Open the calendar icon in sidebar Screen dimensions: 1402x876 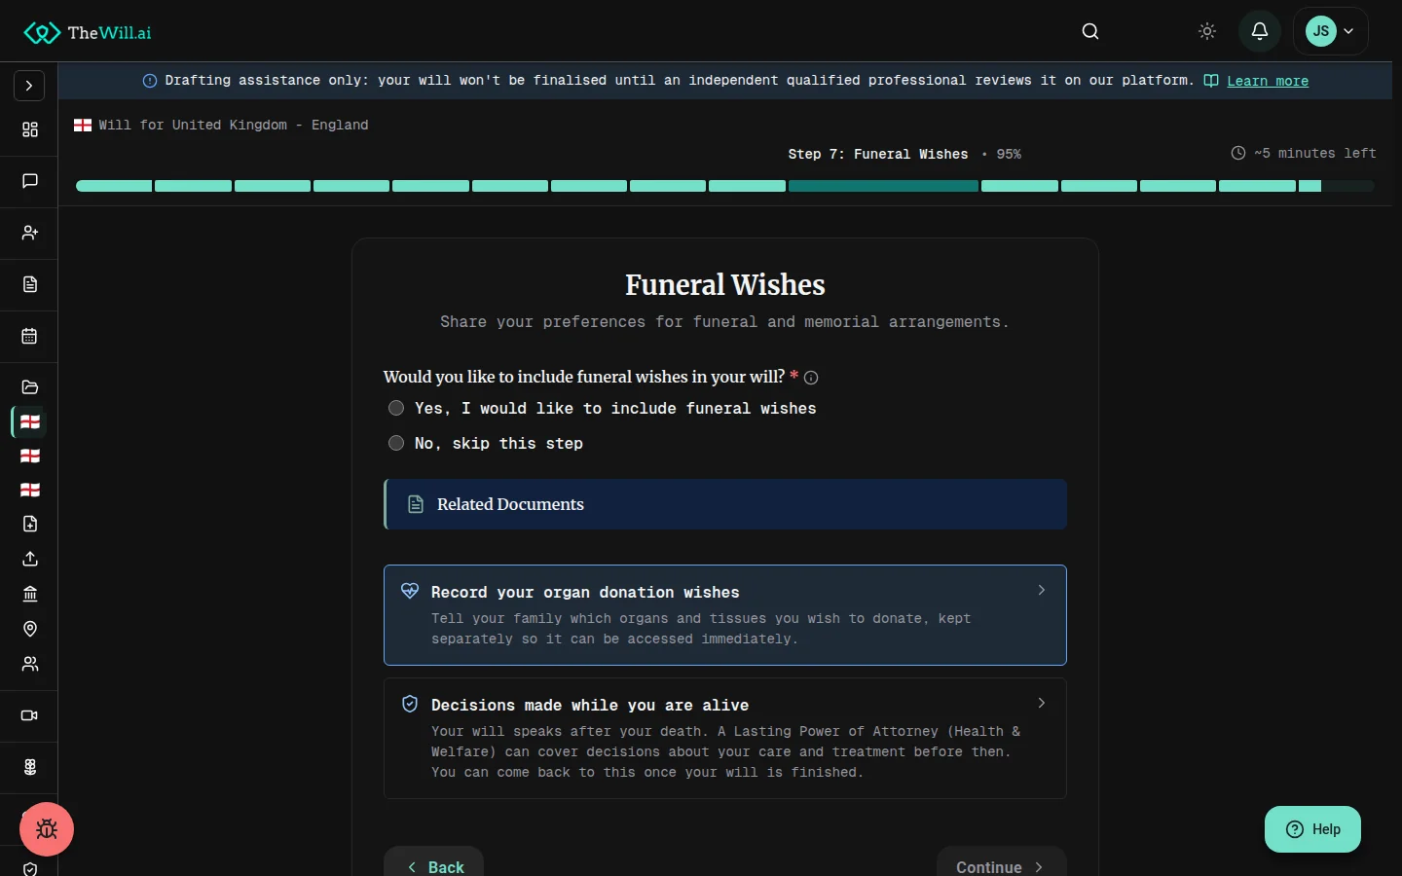pos(30,336)
